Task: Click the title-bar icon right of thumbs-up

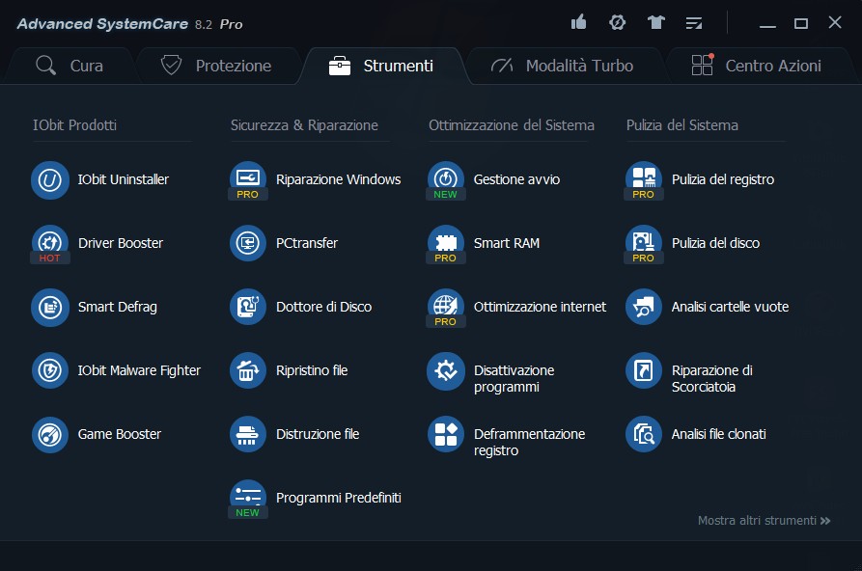Action: click(618, 22)
